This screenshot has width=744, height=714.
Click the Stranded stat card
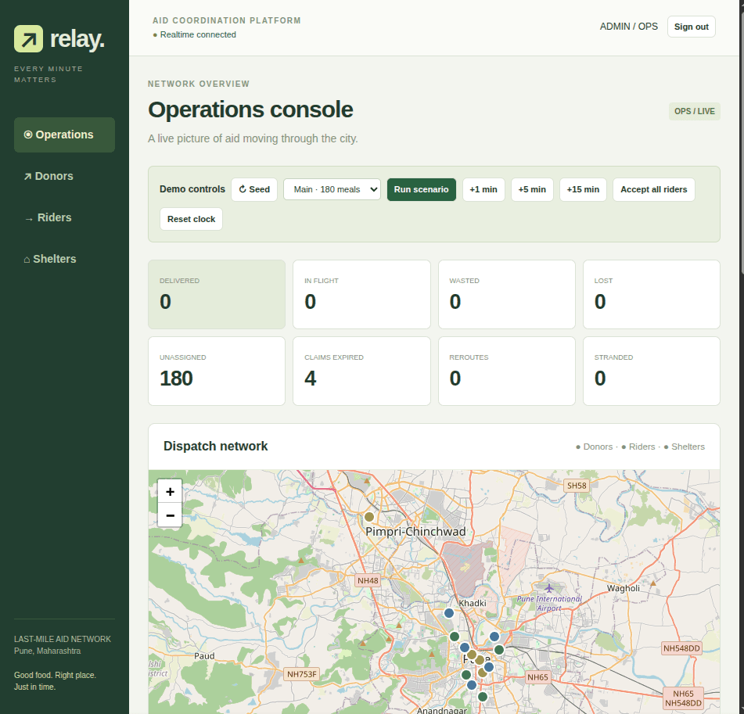652,371
